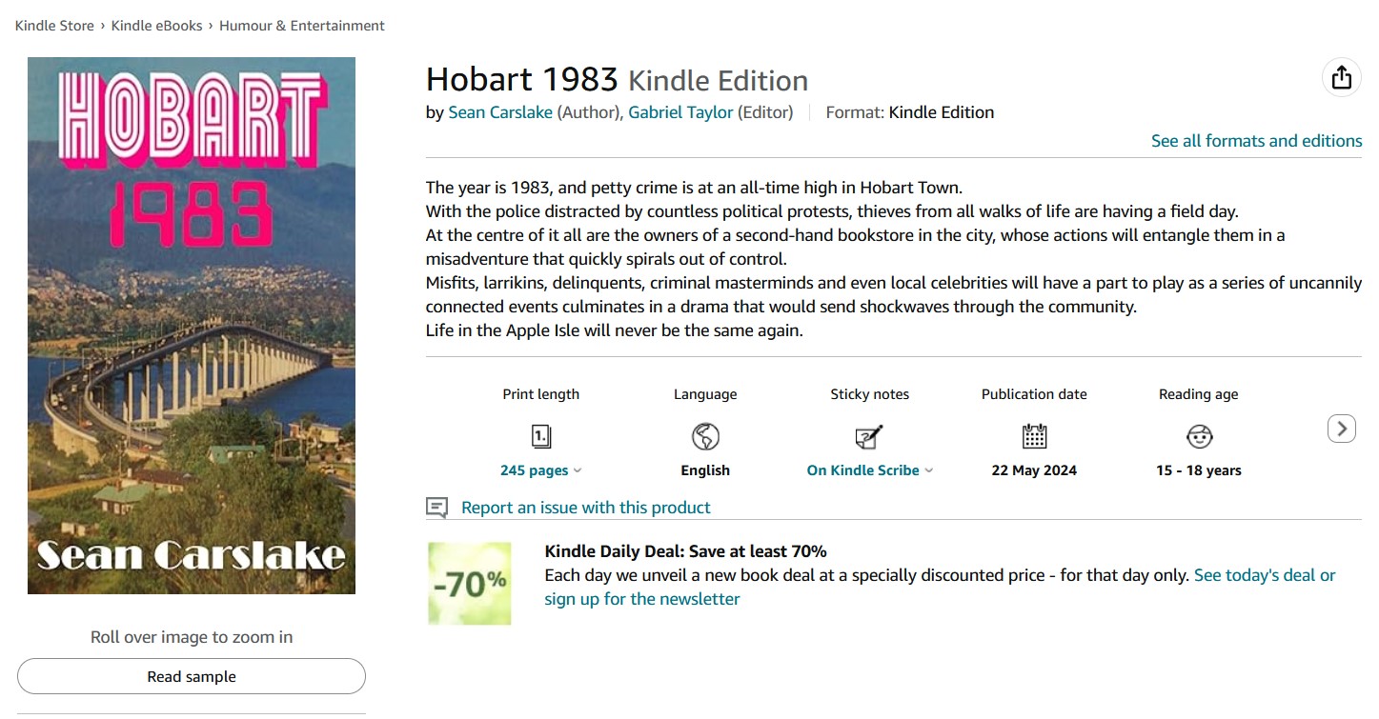This screenshot has width=1379, height=719.
Task: Click the report issue speech bubble icon
Action: click(436, 507)
